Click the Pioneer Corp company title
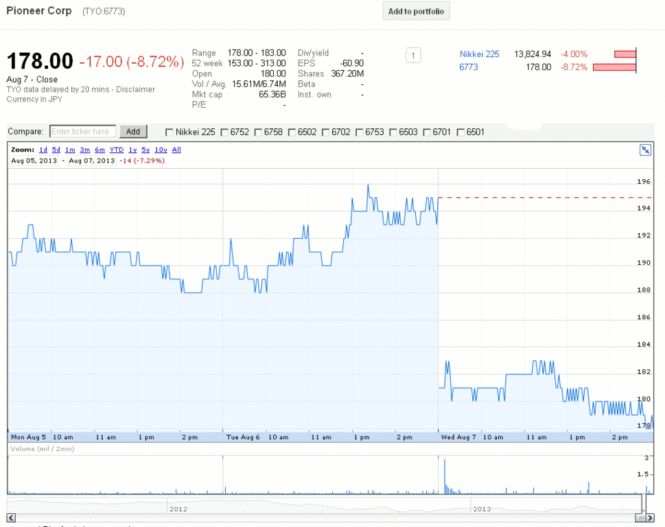 (39, 10)
